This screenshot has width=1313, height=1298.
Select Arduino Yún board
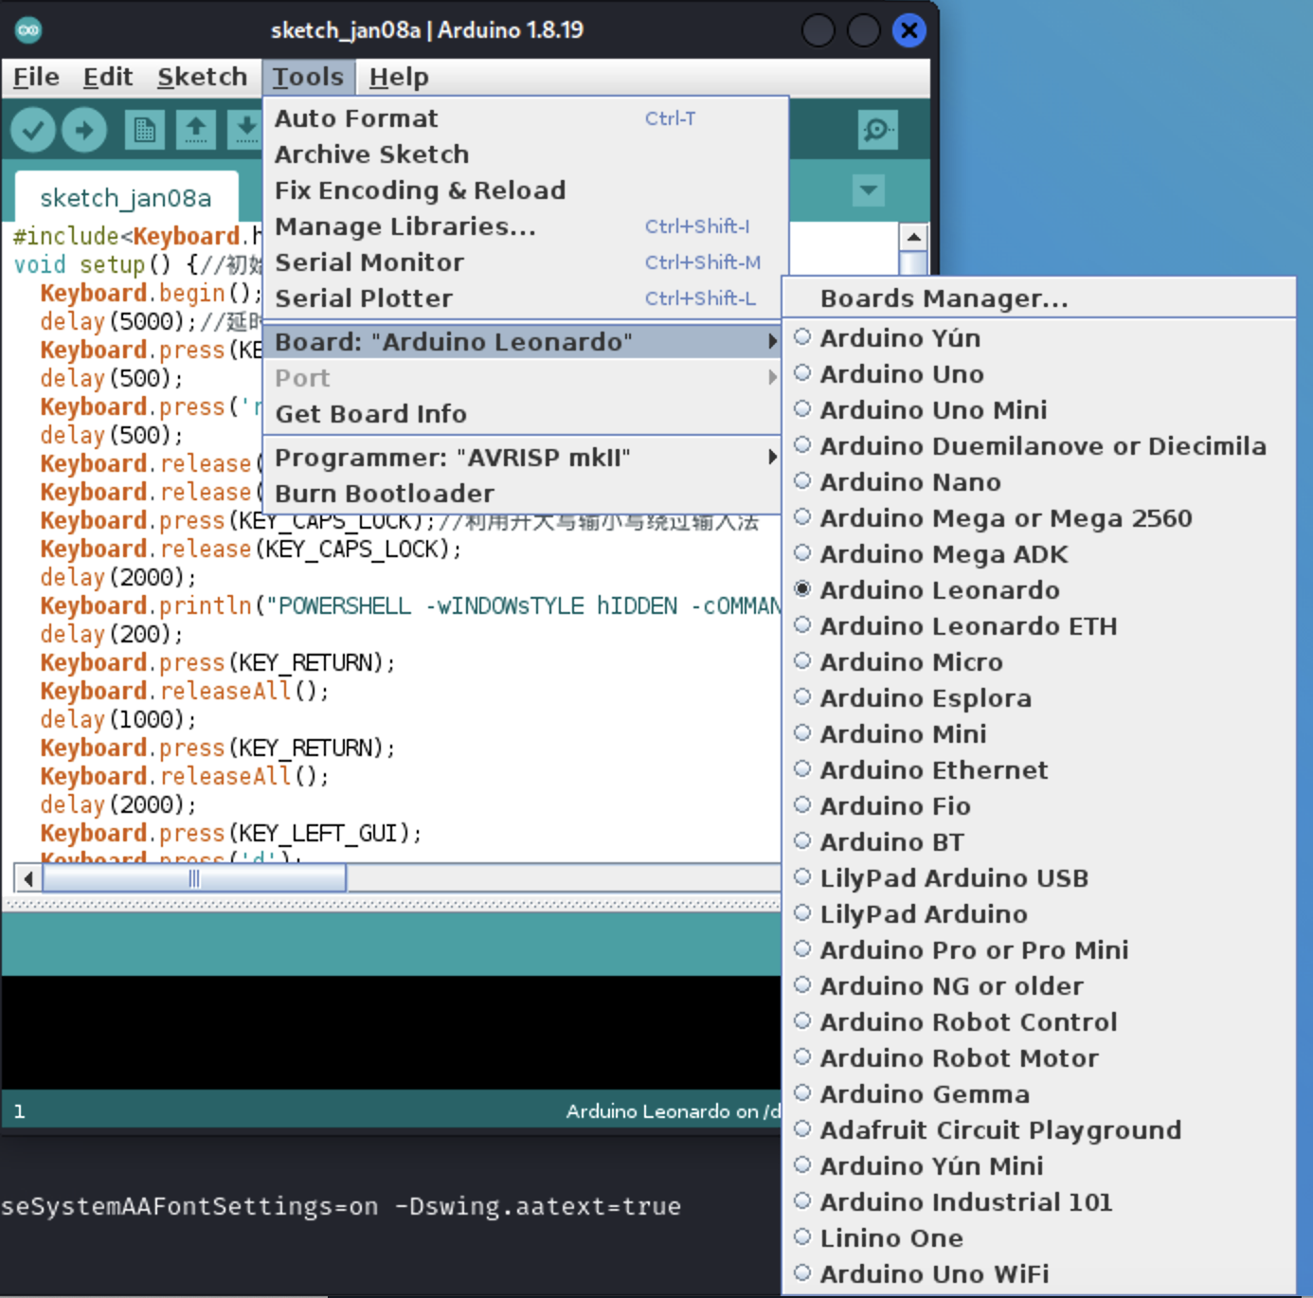click(x=1039, y=338)
